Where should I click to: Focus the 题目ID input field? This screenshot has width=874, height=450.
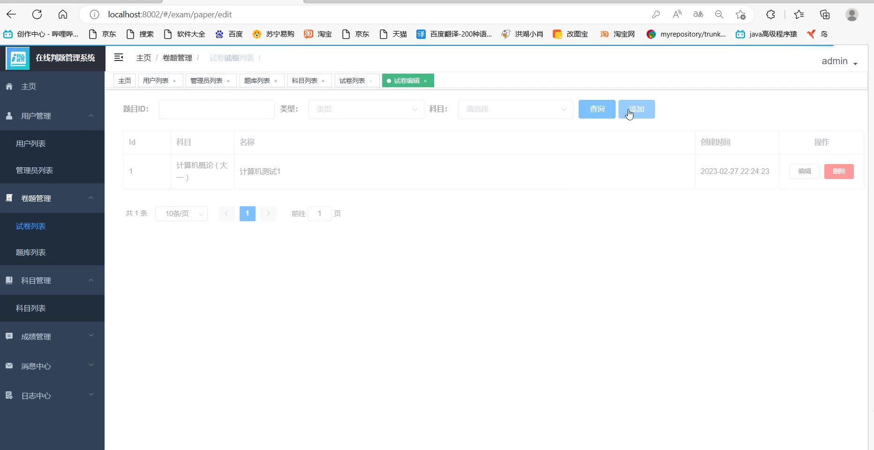(217, 109)
